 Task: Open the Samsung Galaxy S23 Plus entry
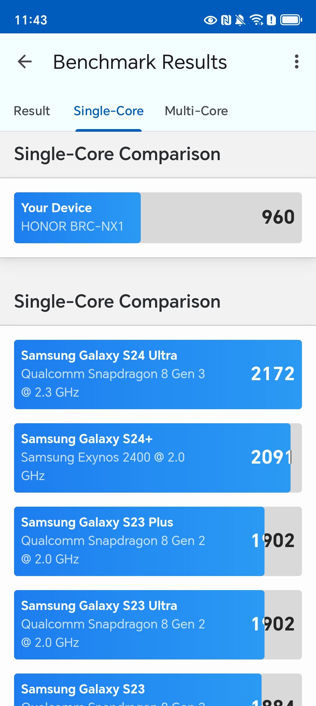[x=158, y=541]
